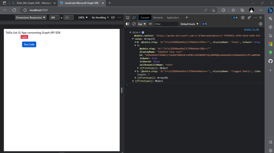Click the blue Run Code button
The height and width of the screenshot is (153, 274).
coord(29,44)
